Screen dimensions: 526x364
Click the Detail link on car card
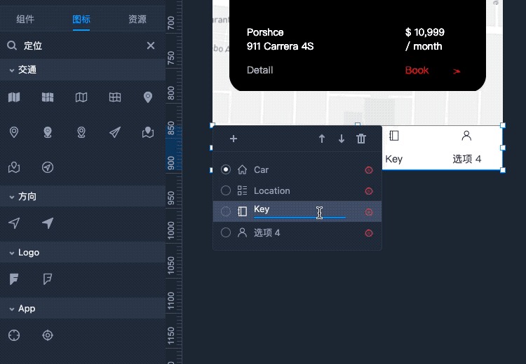(x=259, y=70)
